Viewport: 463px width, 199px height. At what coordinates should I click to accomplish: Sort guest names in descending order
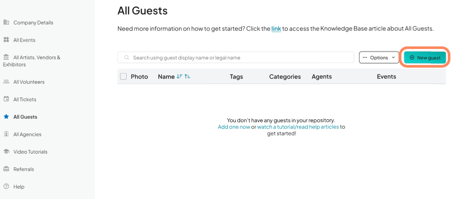179,77
